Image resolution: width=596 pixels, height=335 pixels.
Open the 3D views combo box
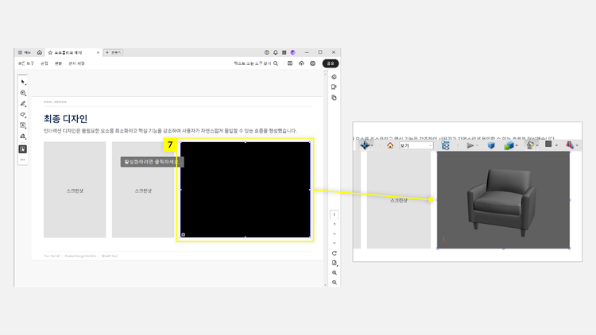coord(416,145)
